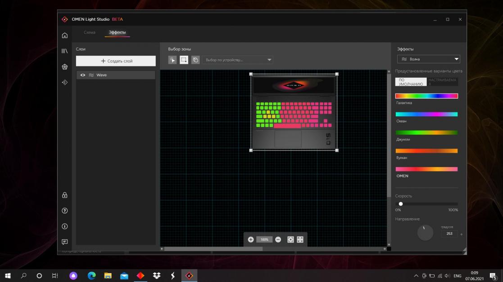Click the Скорость slider handle
The image size is (503, 282).
pyautogui.click(x=401, y=204)
